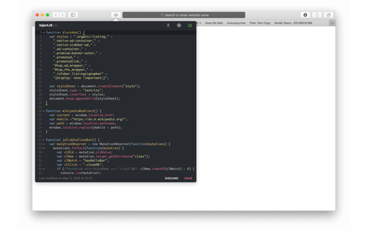Collapse the mutations.forEach line fold arrow
Image resolution: width=368 pixels, height=230 pixels.
[x=43, y=148]
